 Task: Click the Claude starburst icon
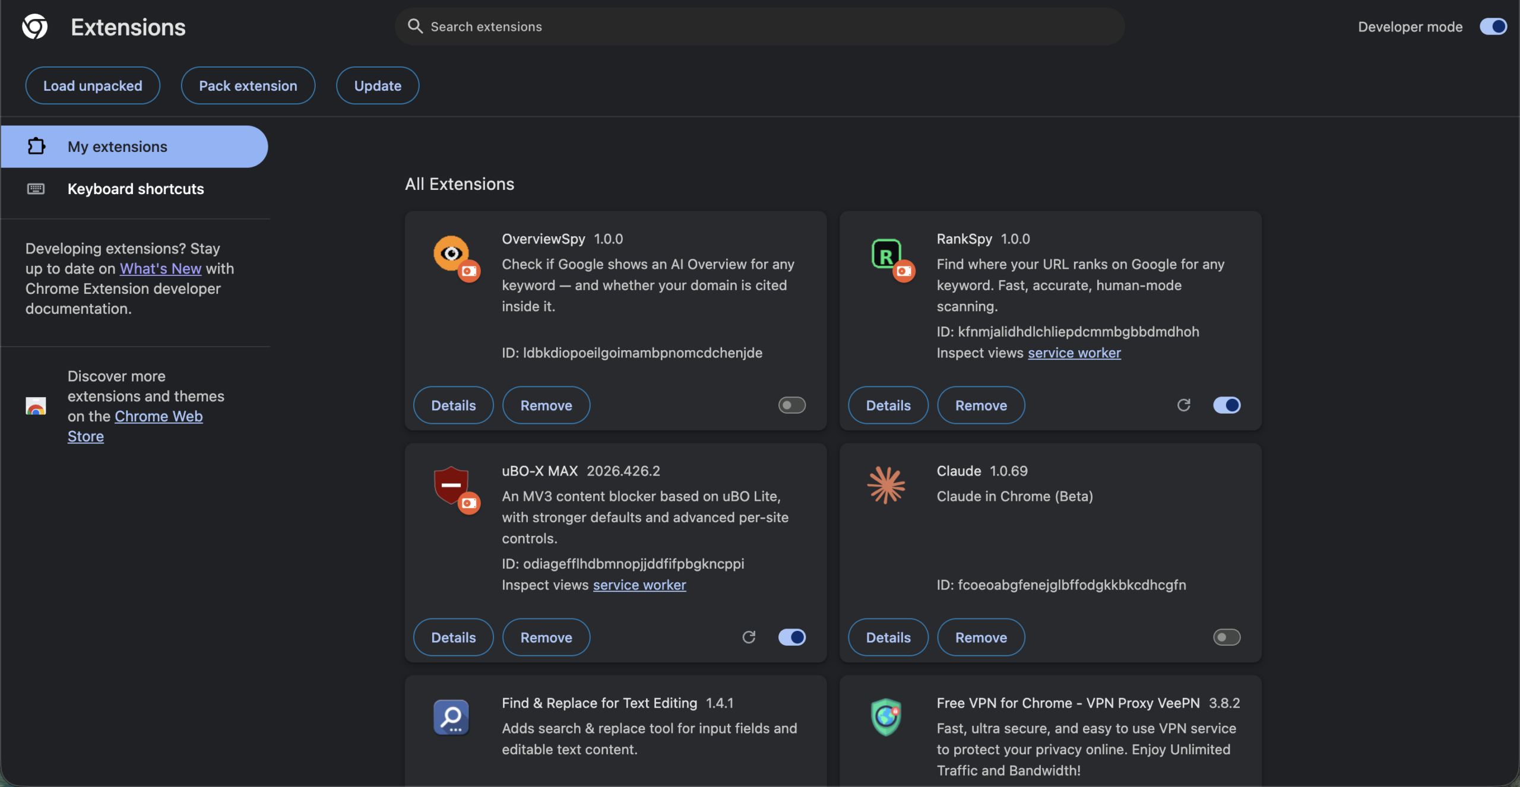(x=886, y=485)
